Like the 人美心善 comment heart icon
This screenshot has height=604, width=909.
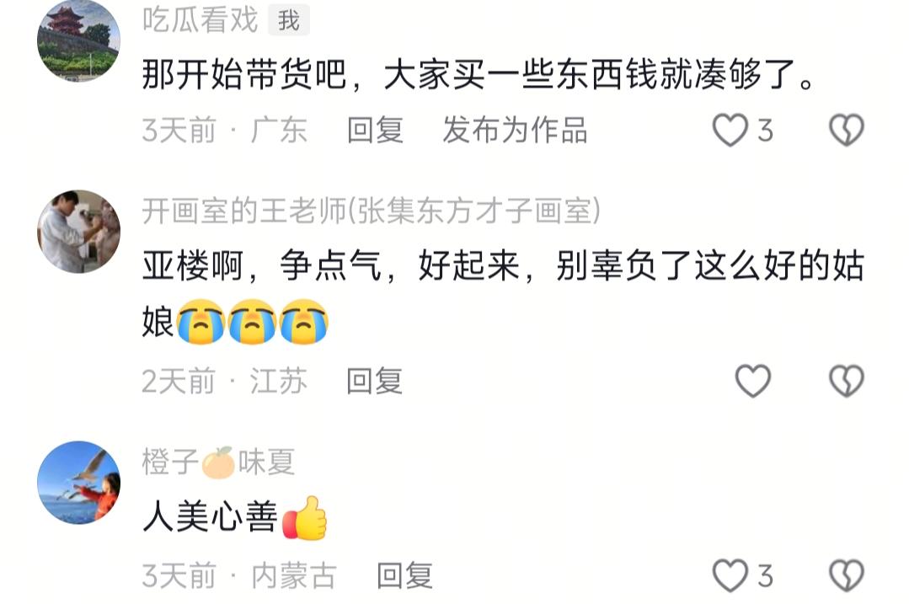pos(730,575)
